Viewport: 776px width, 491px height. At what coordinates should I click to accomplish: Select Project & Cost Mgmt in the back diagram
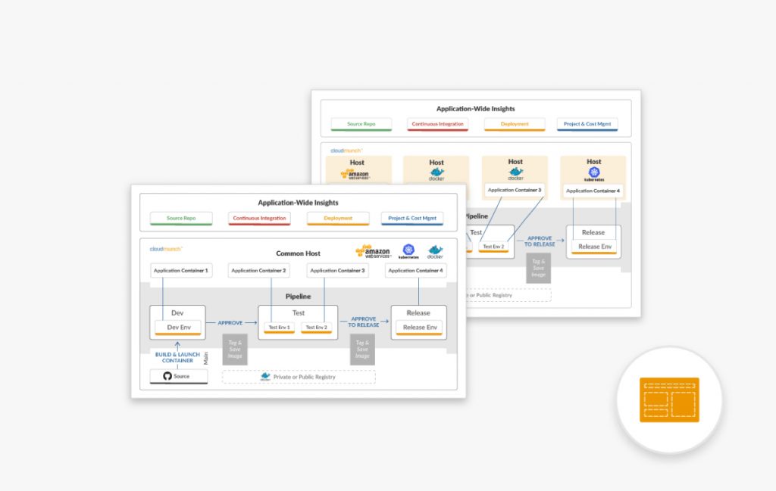587,125
